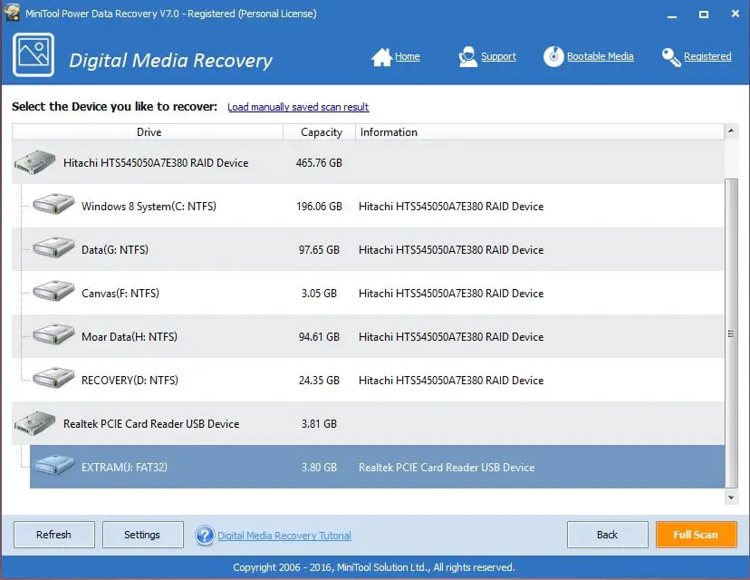Click Information text in EXTRAM row
Image resolution: width=750 pixels, height=580 pixels.
point(447,468)
